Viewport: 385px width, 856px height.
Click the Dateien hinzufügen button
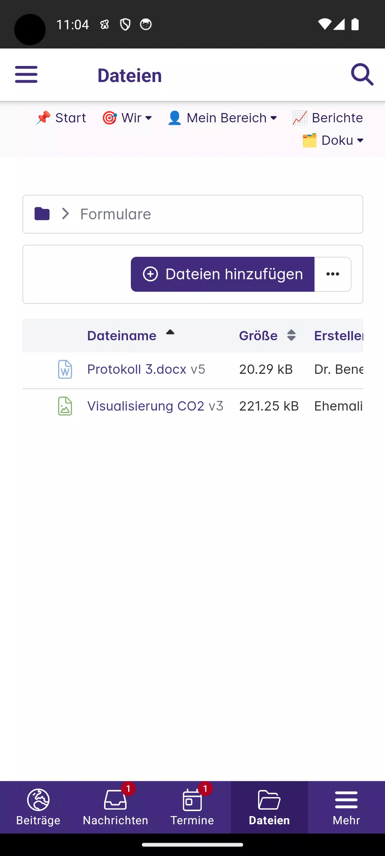point(222,274)
